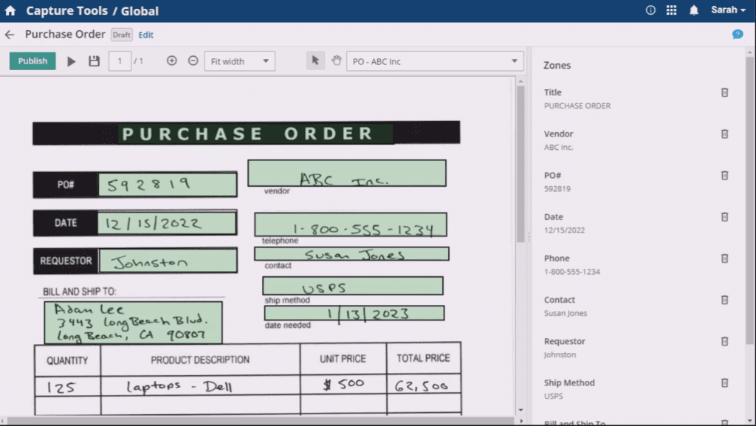Click the Johnston requestor zone
The image size is (756, 426).
point(168,261)
